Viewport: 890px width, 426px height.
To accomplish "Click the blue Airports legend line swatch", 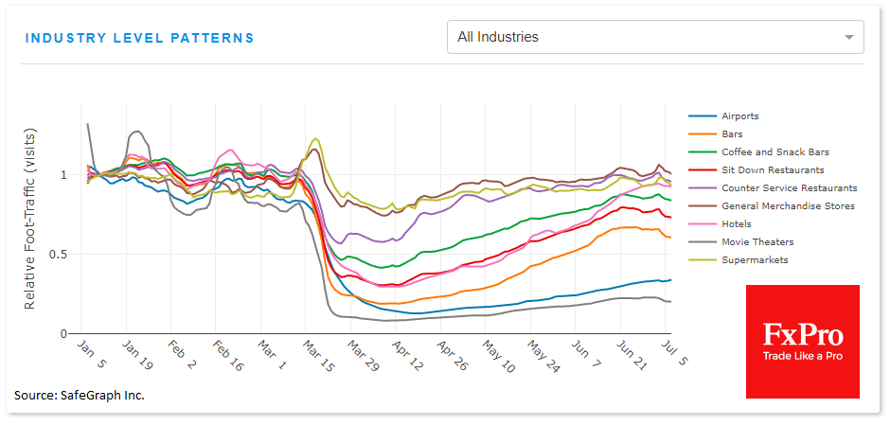I will point(702,116).
